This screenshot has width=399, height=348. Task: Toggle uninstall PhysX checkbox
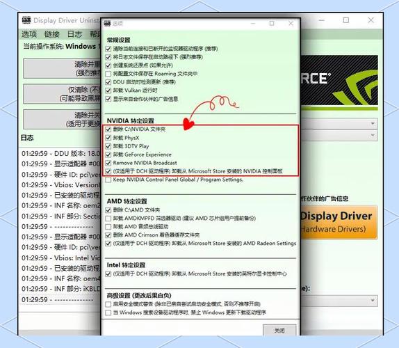pos(108,138)
